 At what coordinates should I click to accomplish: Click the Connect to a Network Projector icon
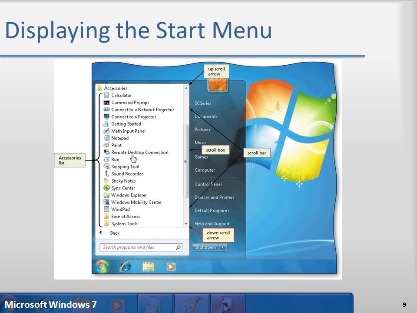coord(107,110)
